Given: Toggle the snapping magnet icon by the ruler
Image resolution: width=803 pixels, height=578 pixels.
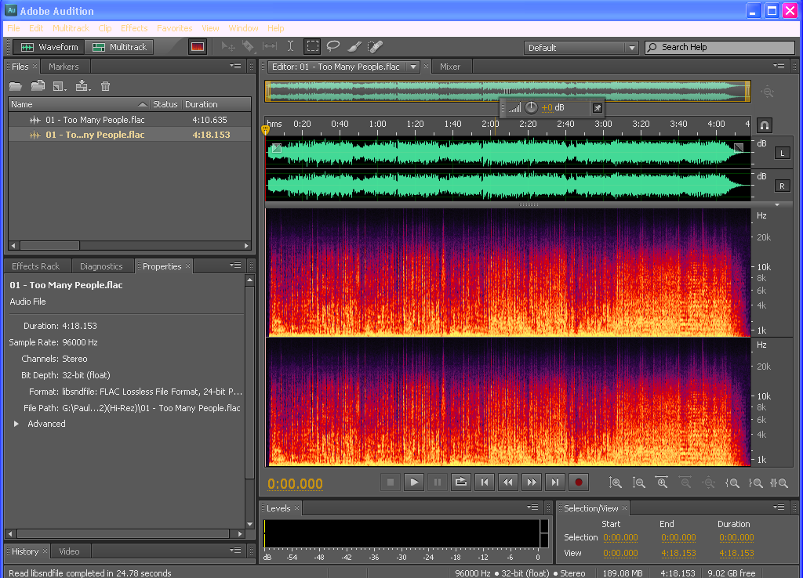Looking at the screenshot, I should tap(764, 125).
